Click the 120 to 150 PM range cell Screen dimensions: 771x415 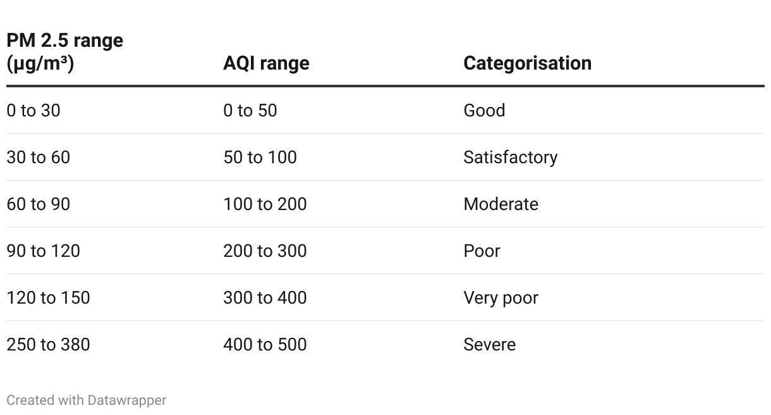48,298
